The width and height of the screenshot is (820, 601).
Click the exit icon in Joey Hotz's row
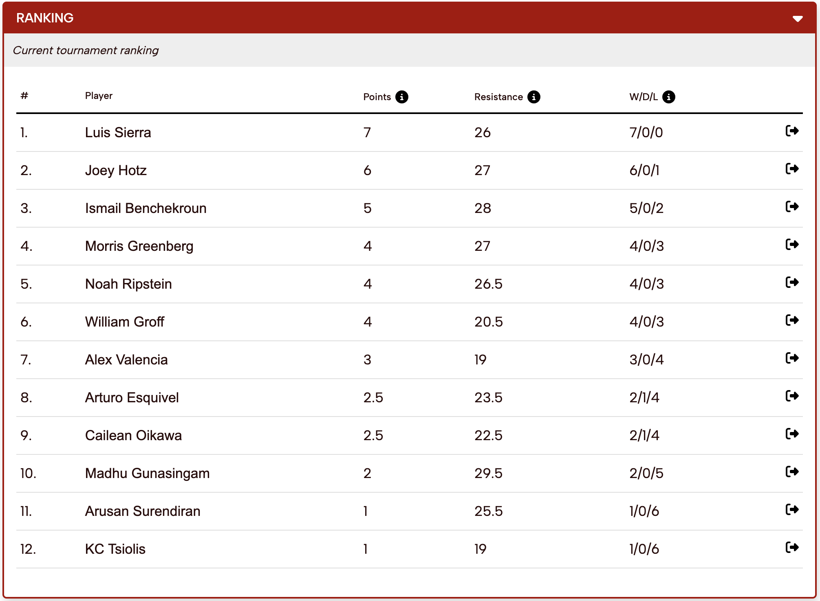791,169
